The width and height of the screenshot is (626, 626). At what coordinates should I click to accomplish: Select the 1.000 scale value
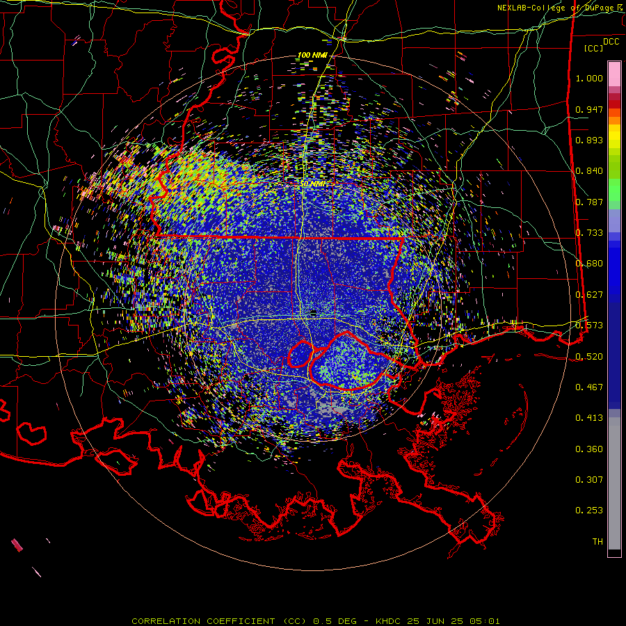pos(589,78)
